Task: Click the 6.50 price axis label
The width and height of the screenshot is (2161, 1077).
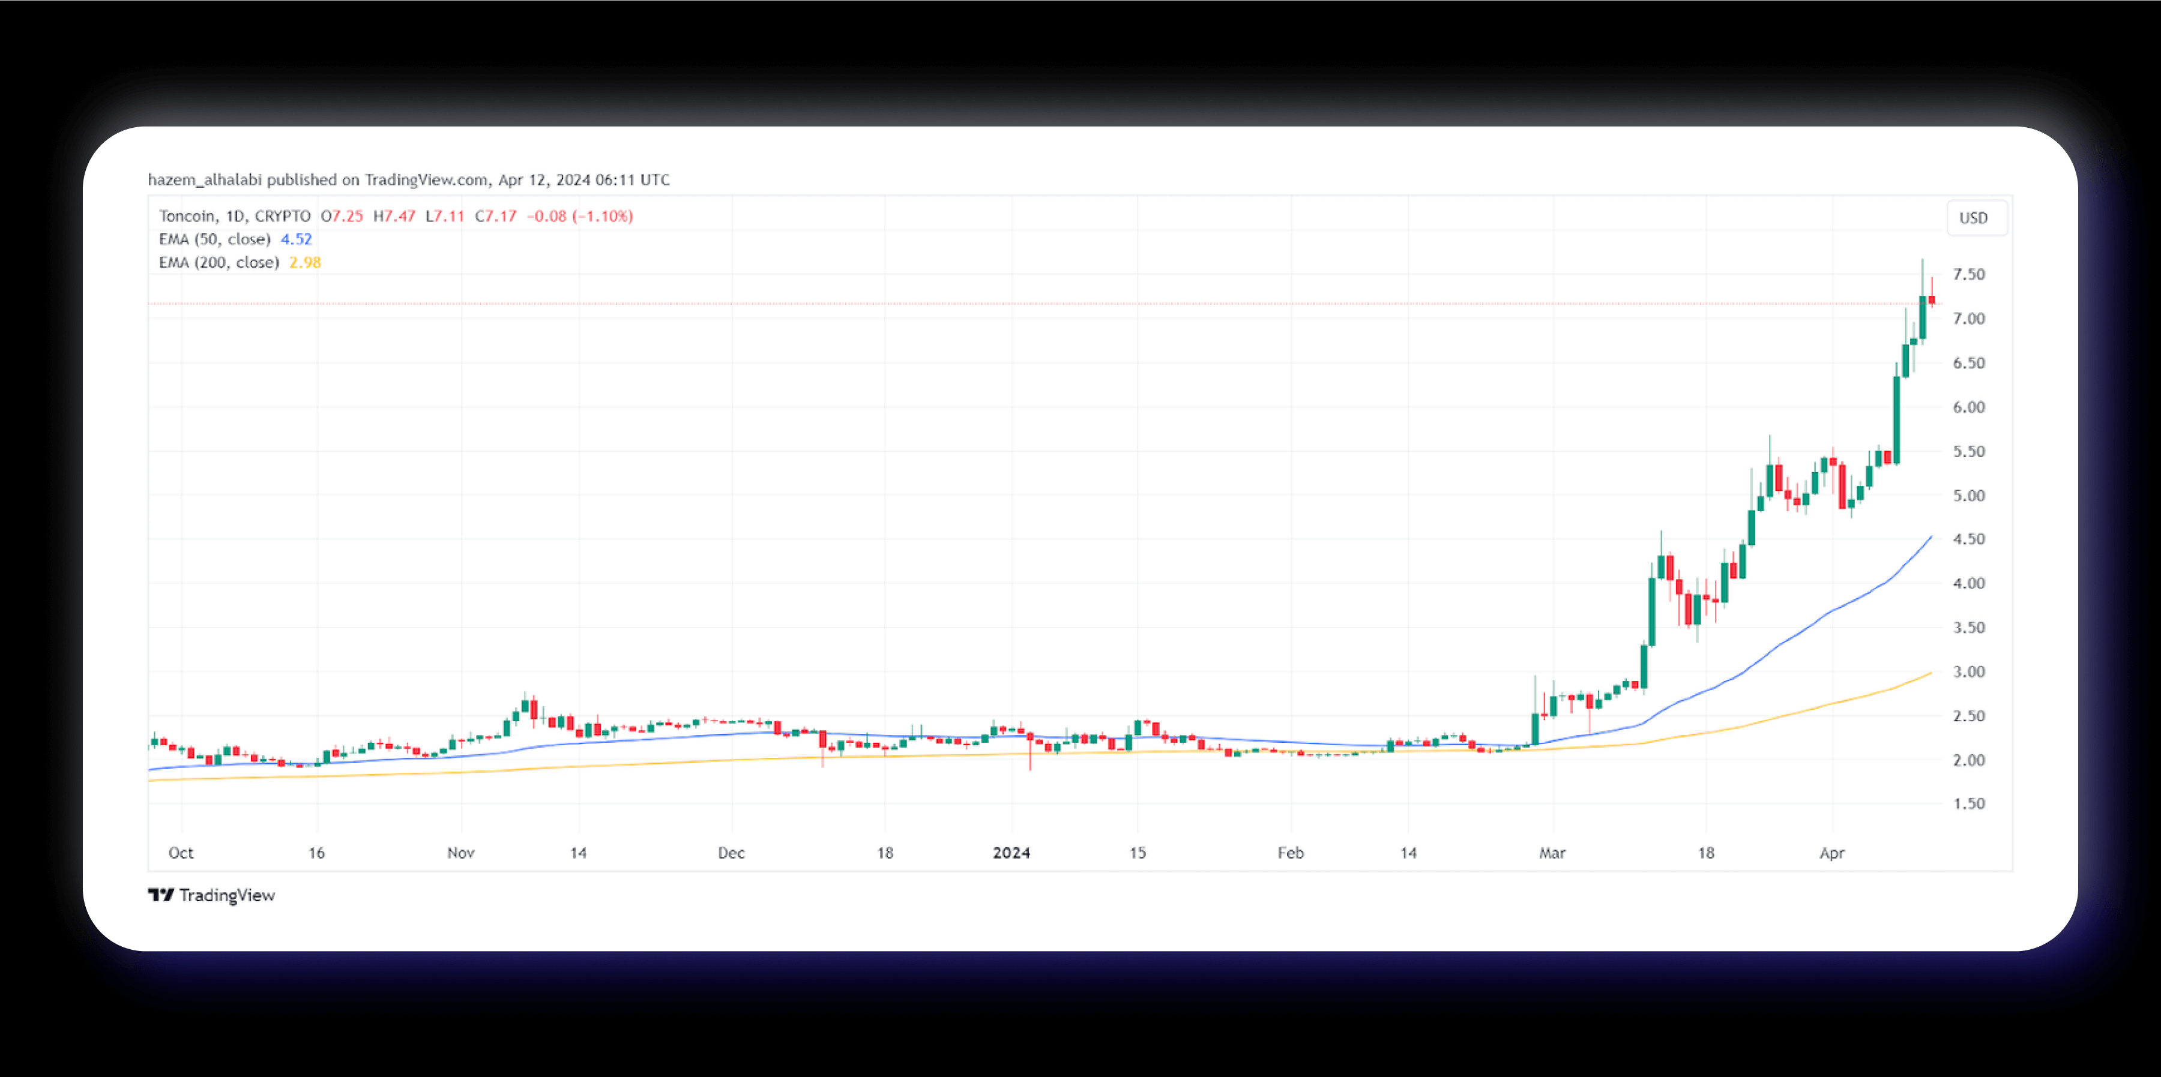Action: (1969, 363)
